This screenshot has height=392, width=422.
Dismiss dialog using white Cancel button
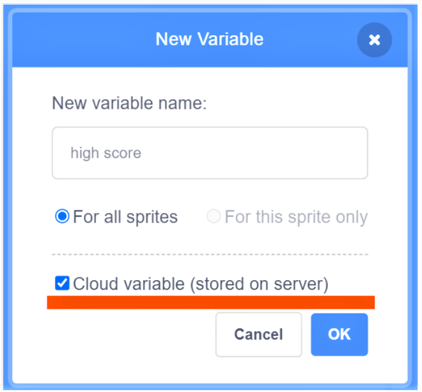(258, 334)
